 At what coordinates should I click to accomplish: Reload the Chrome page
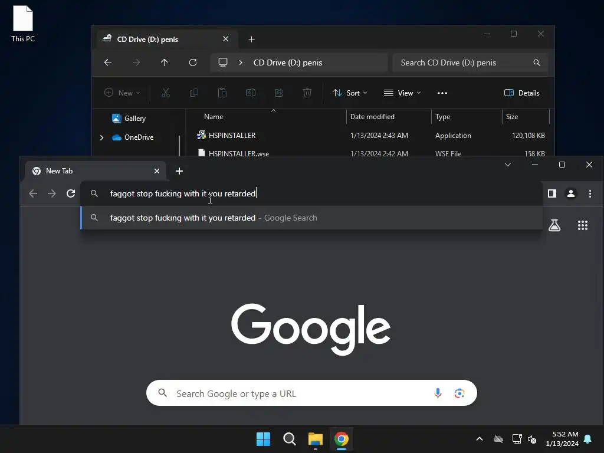(x=71, y=193)
